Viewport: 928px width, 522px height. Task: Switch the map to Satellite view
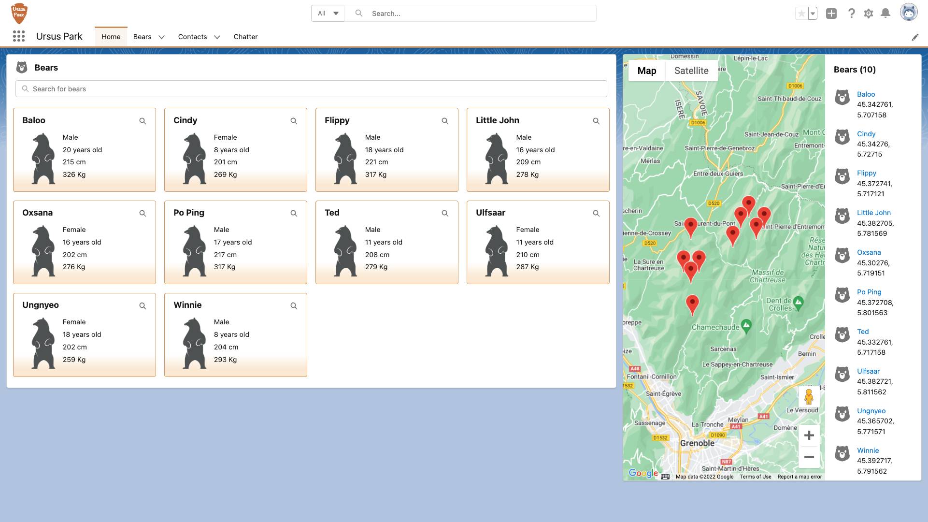(691, 71)
